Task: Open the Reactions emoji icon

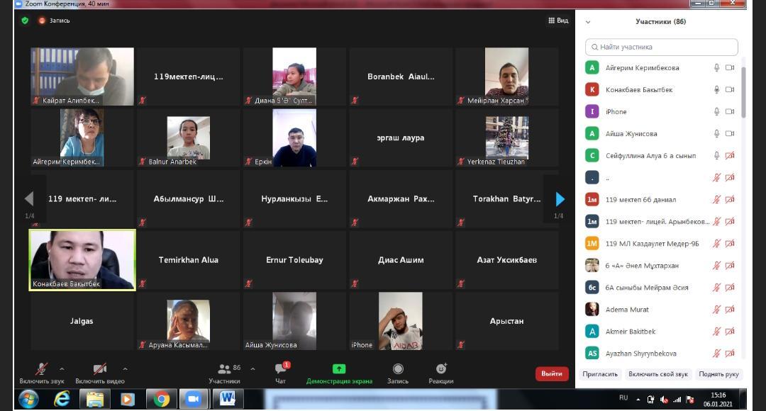Action: 440,369
